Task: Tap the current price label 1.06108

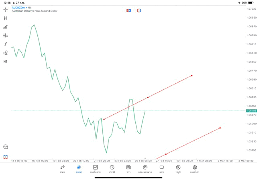Action: pyautogui.click(x=251, y=111)
